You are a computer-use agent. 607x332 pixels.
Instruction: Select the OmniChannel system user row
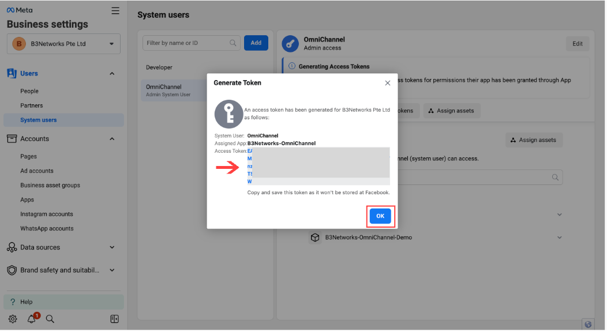[x=174, y=90]
